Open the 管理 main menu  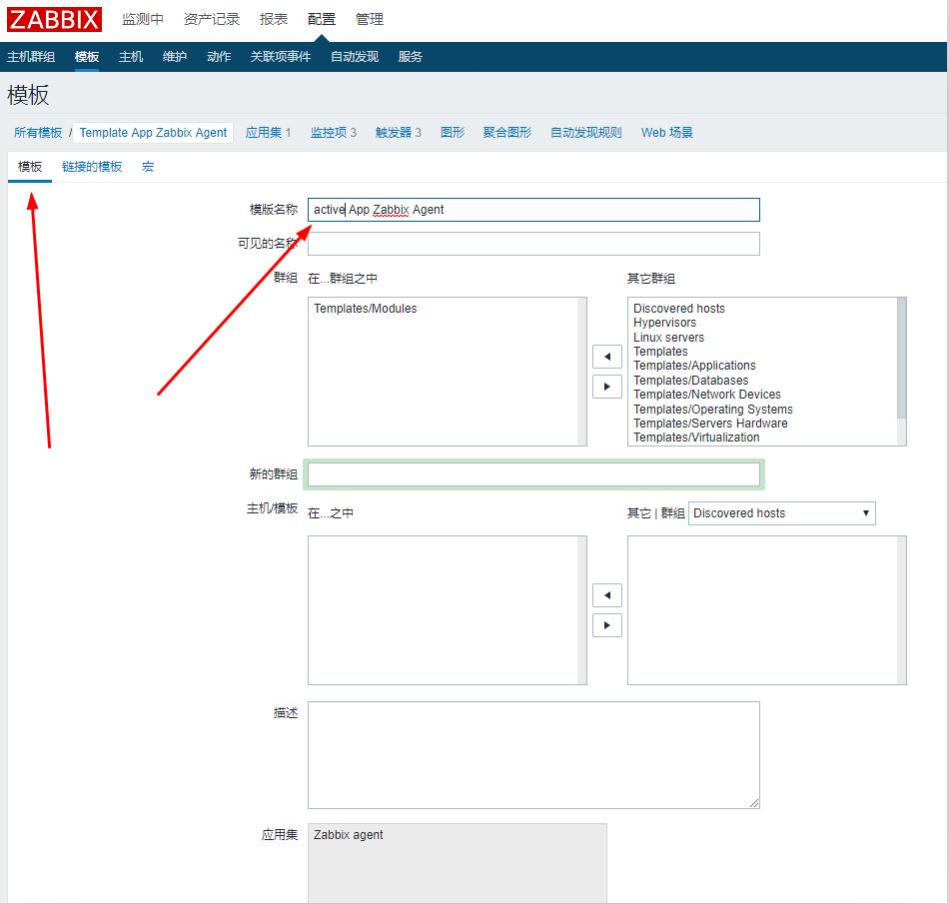(370, 19)
